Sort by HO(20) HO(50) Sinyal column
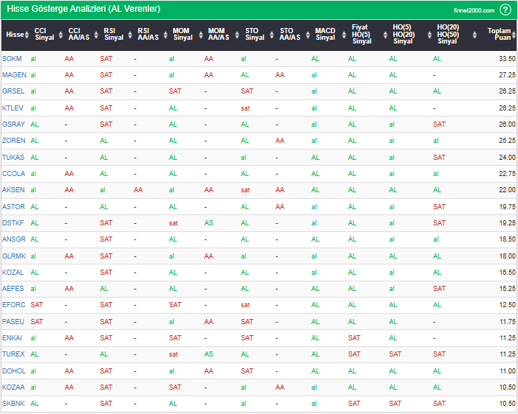 pyautogui.click(x=447, y=35)
